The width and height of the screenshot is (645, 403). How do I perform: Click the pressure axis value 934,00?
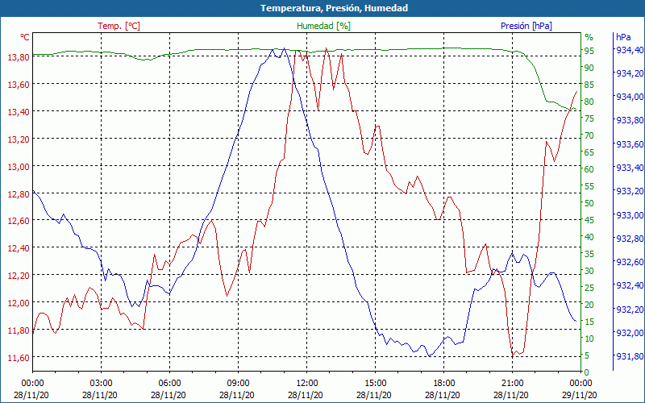point(629,97)
